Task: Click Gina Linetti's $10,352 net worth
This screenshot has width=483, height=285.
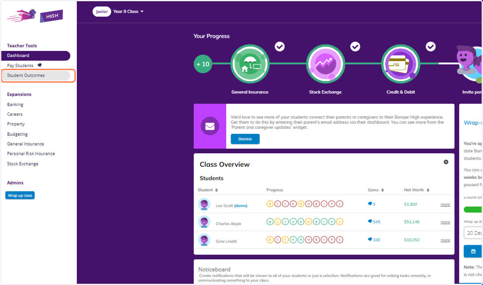Action: click(x=412, y=240)
